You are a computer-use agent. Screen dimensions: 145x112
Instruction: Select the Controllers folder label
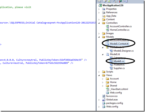(x=112, y=23)
